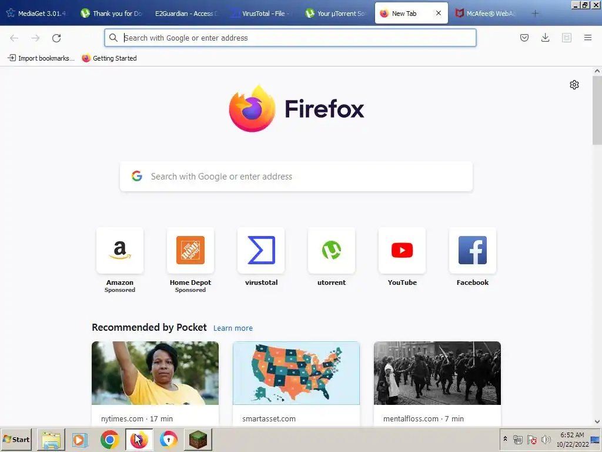Switch to Thank you for Downloading tab

112,14
